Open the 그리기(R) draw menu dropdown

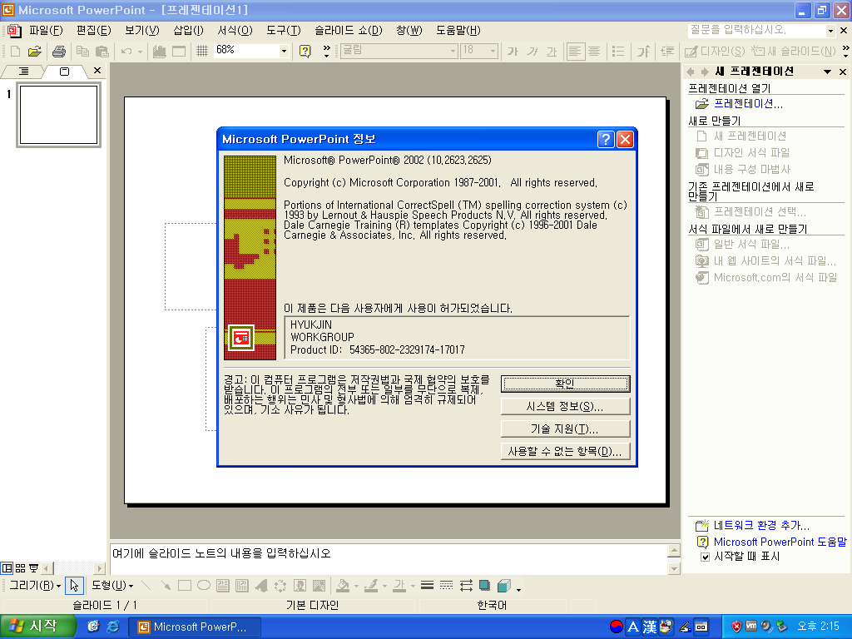click(35, 586)
